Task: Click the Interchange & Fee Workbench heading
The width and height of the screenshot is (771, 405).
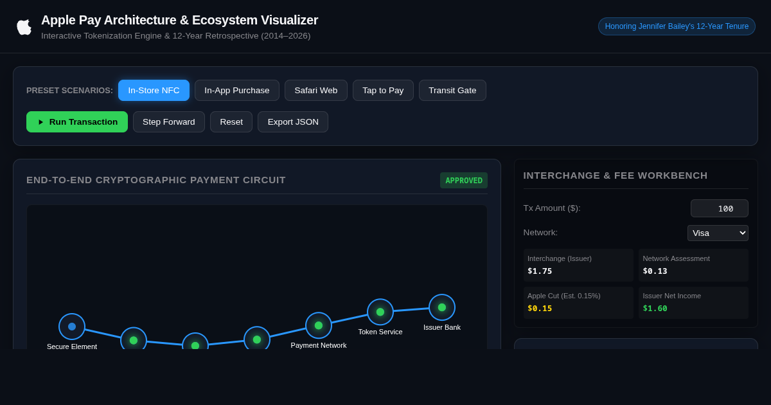Action: [616, 175]
